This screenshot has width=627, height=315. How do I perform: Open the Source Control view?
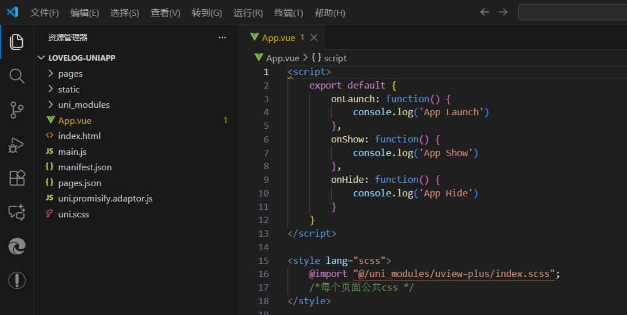[17, 110]
